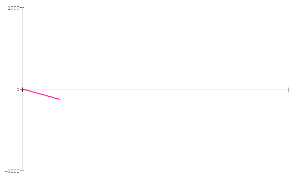
Task: Select the dotted gridline at 1000
Action: click(157, 8)
